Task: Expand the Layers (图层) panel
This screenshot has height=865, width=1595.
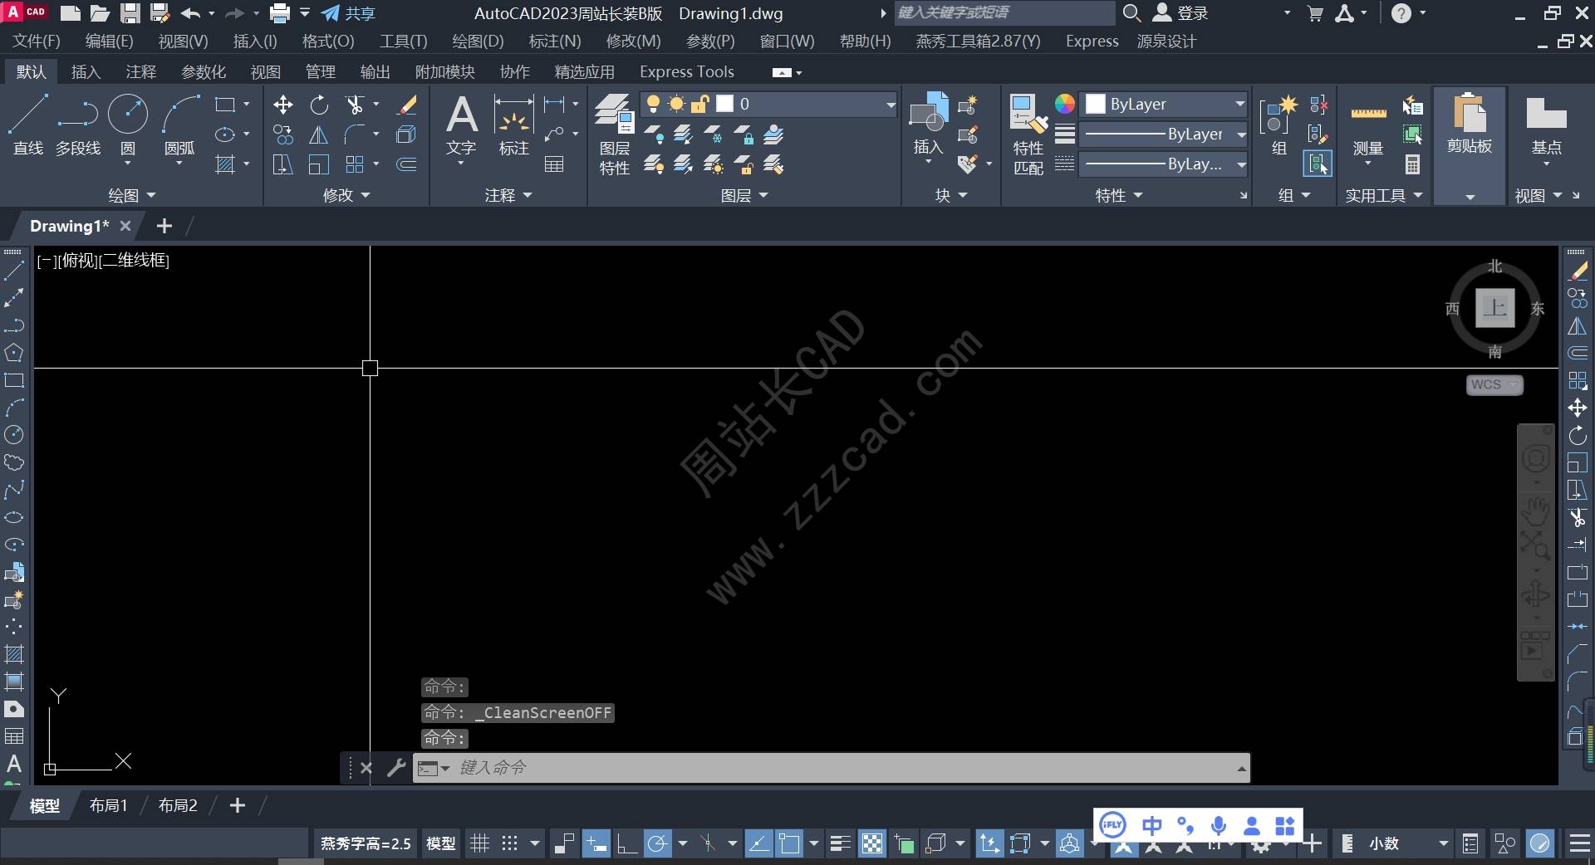Action: [x=744, y=195]
